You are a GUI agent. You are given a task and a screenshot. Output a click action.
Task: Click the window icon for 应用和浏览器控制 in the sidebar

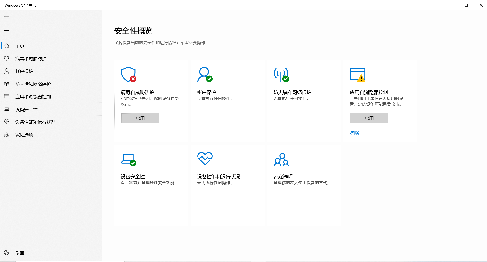(7, 96)
